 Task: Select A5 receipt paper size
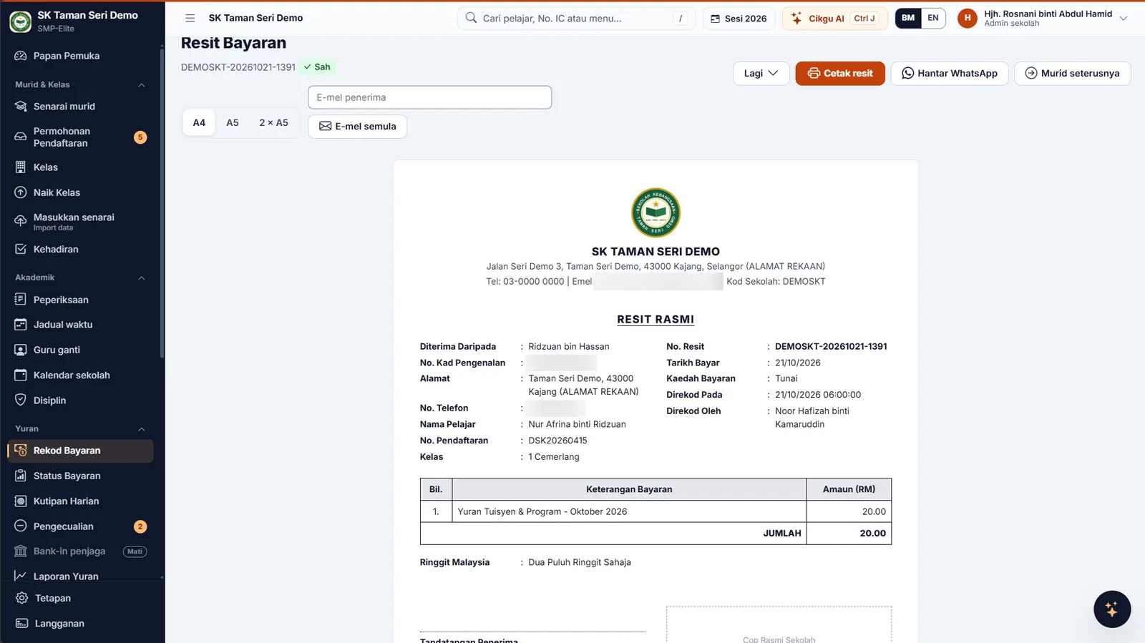pyautogui.click(x=233, y=123)
